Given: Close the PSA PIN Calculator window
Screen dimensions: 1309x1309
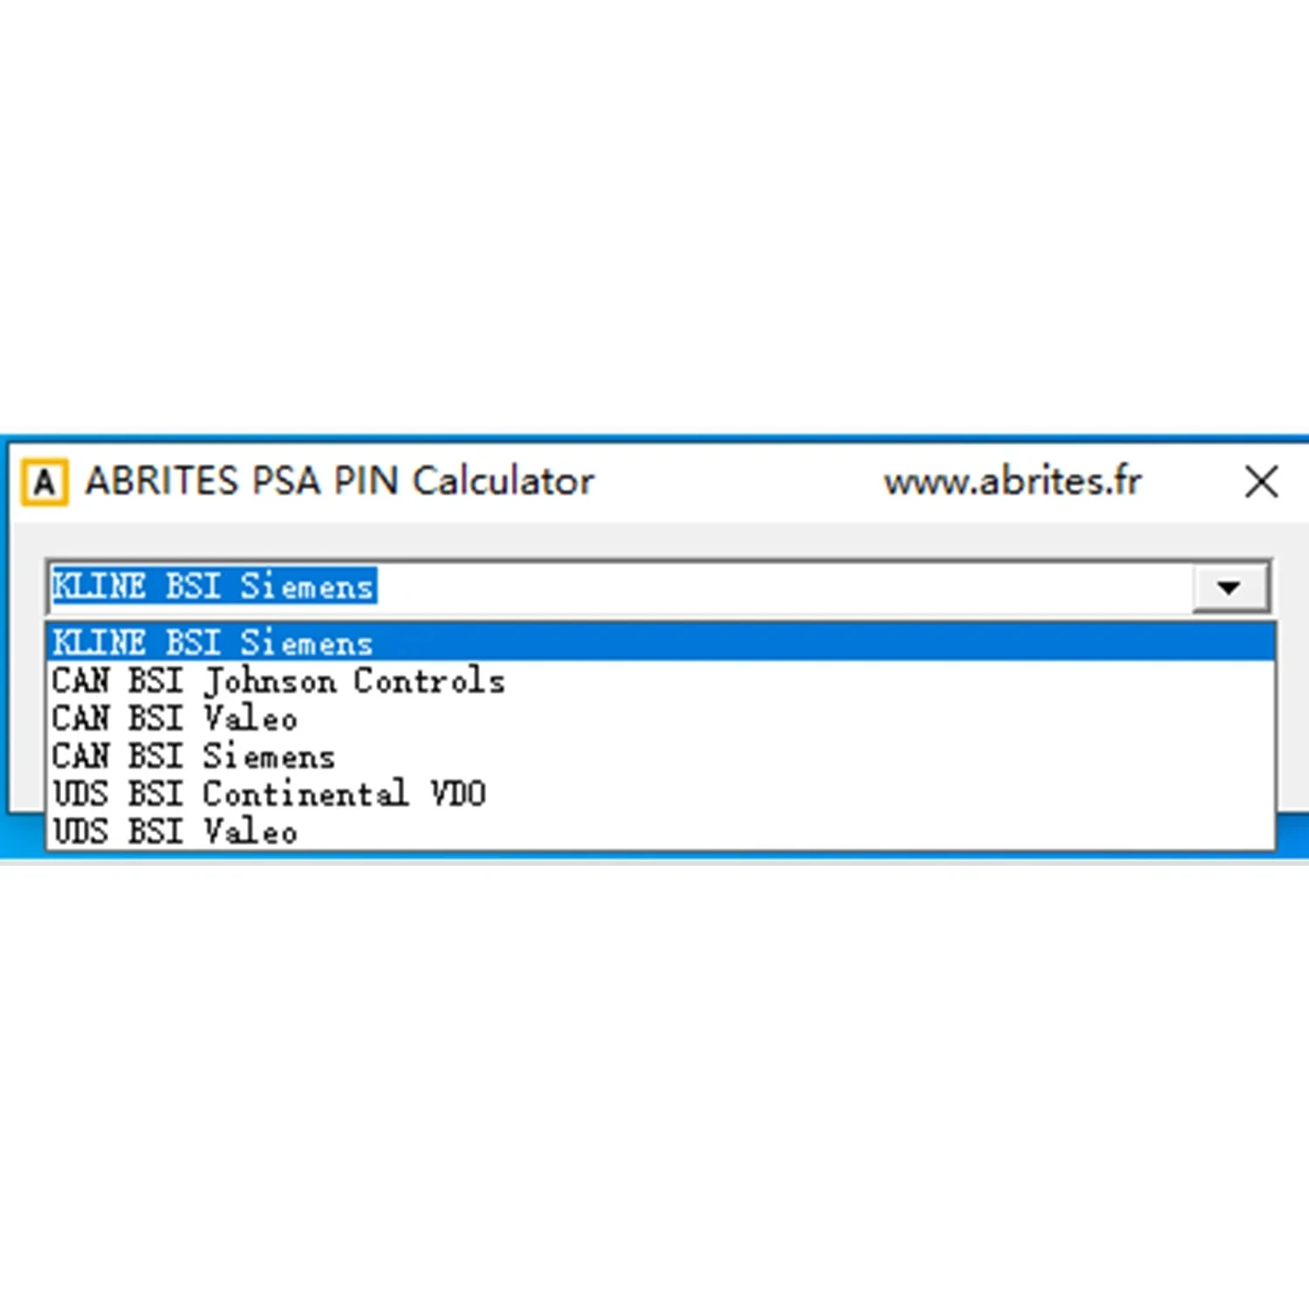Looking at the screenshot, I should click(1261, 482).
